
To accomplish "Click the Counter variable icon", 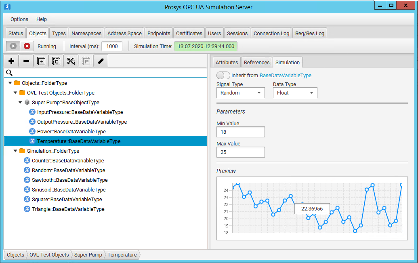I will tap(27, 160).
